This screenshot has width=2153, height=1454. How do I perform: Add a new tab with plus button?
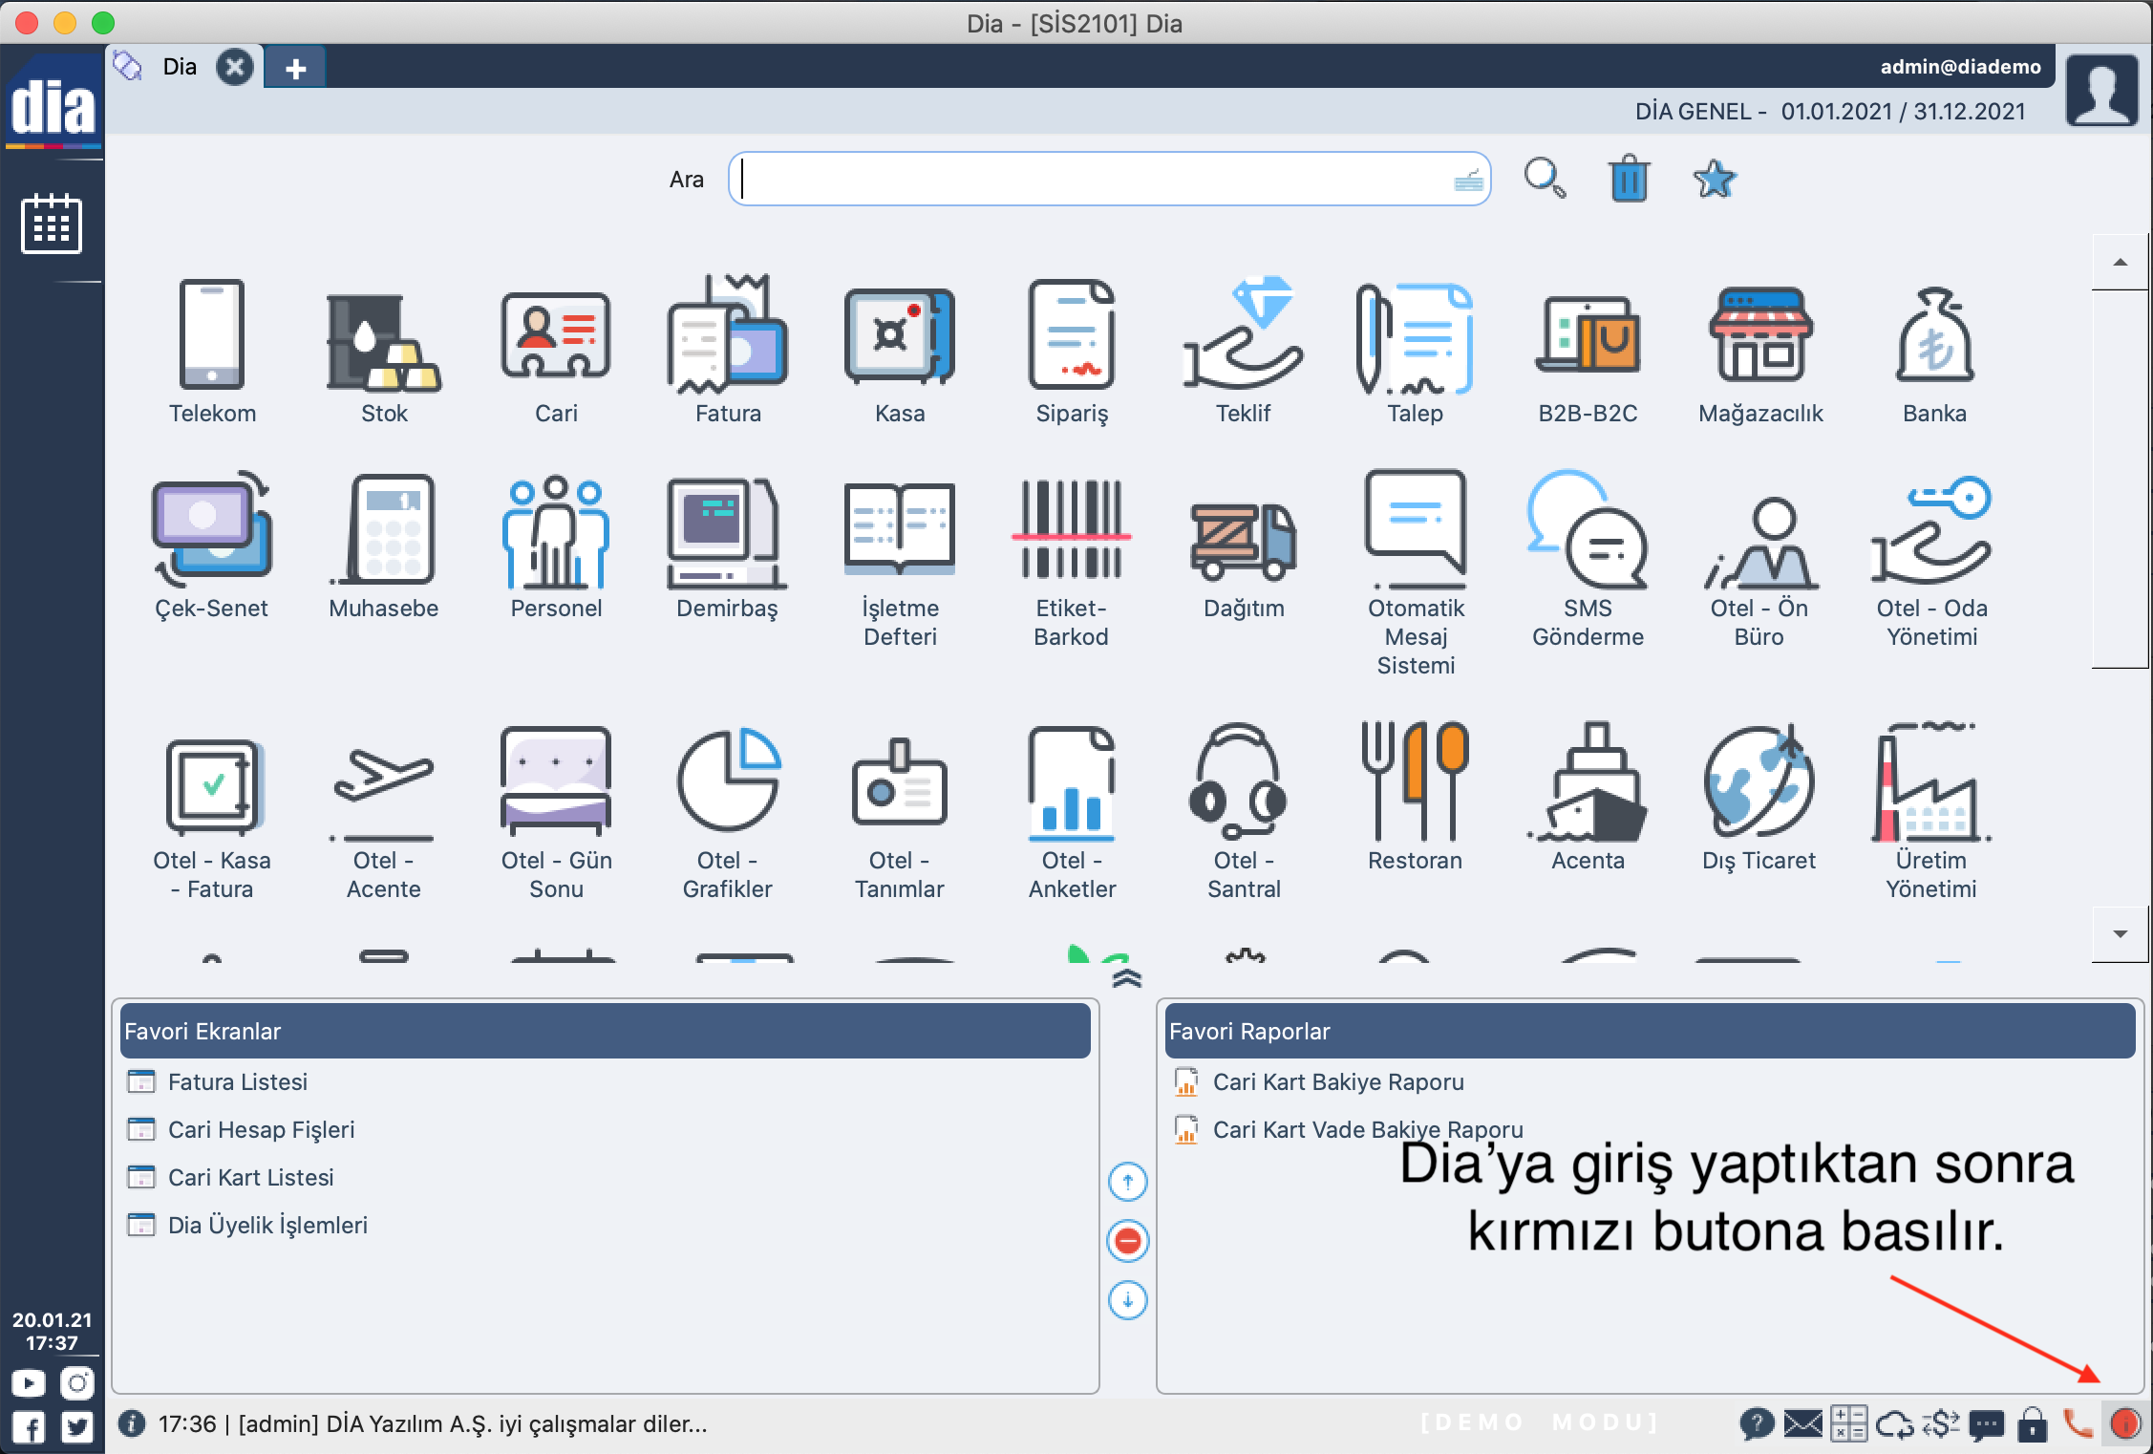pos(295,68)
